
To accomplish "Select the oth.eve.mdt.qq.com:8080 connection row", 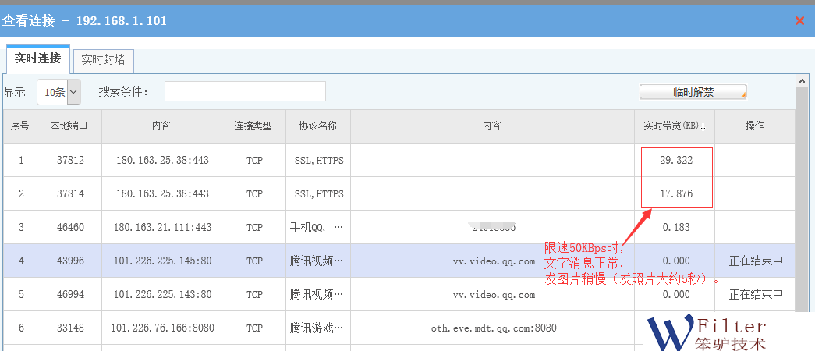I will pyautogui.click(x=493, y=328).
